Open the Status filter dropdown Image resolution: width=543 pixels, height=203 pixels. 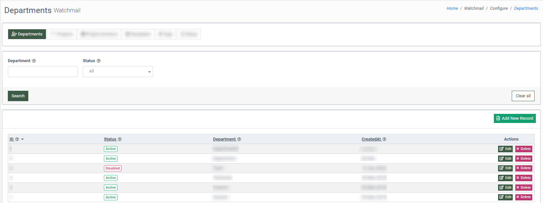coord(118,72)
